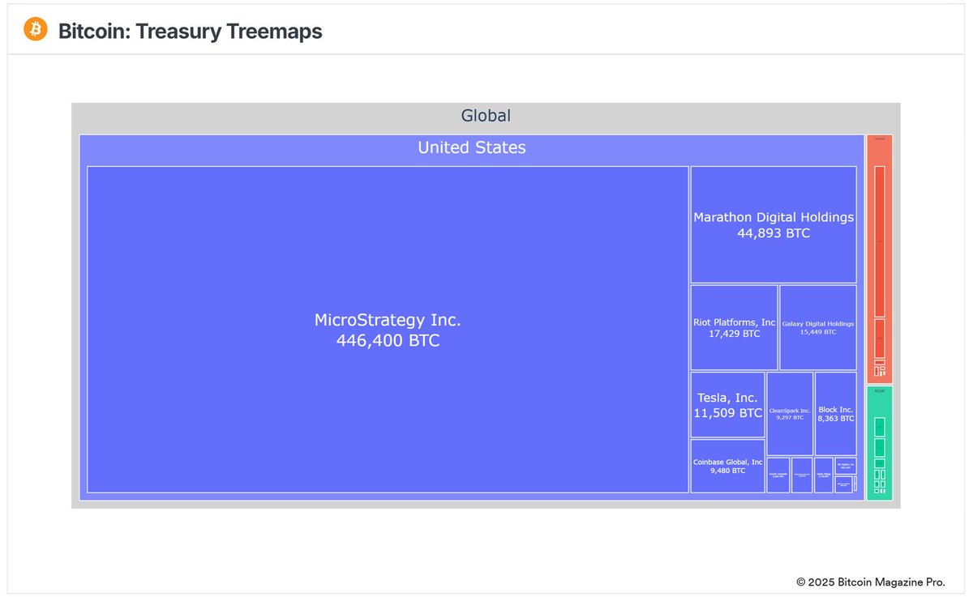Click the CleanSpark Inc. tile

click(790, 414)
